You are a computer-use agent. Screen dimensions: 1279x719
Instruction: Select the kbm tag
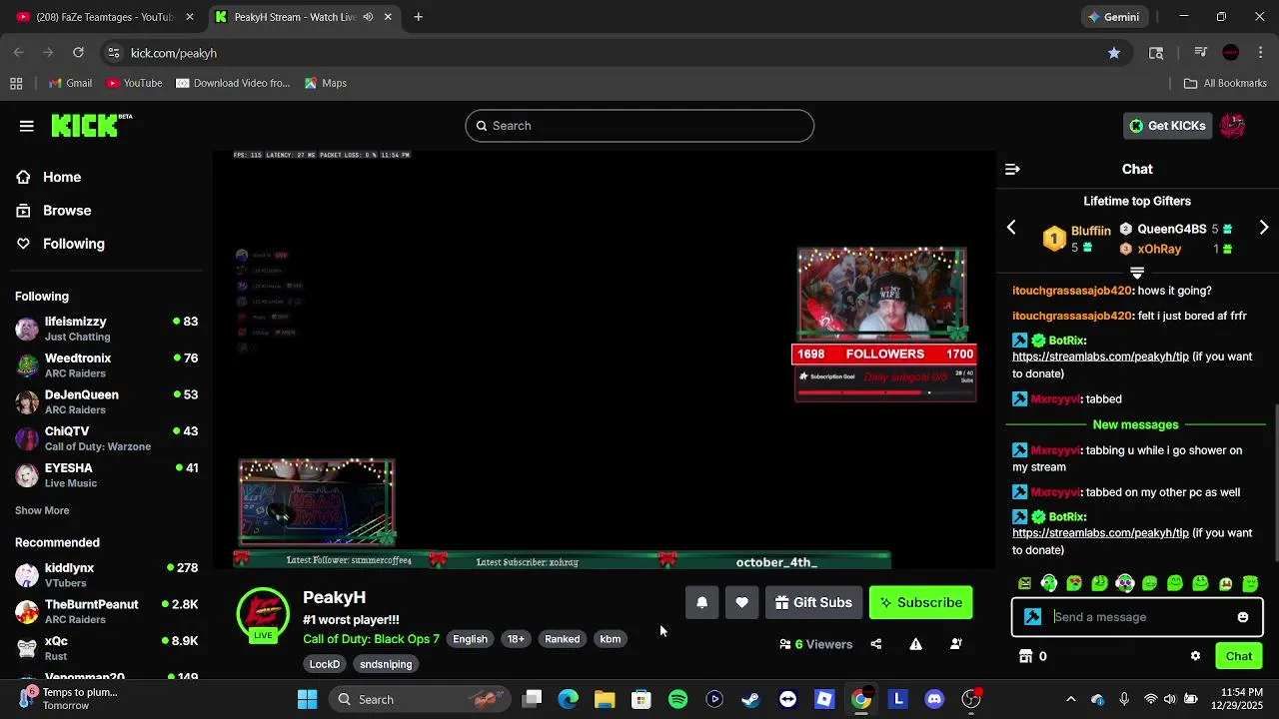point(610,639)
